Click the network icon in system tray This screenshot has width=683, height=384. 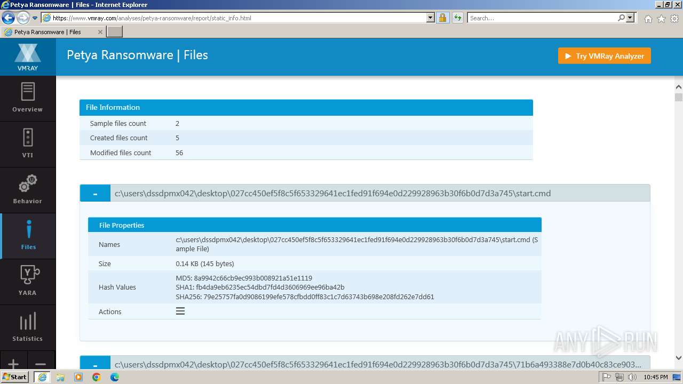(620, 377)
